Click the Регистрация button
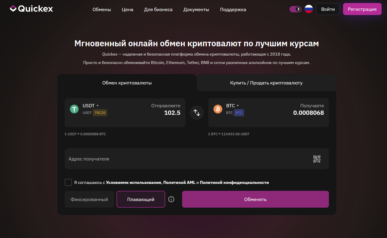The image size is (387, 238). 362,9
